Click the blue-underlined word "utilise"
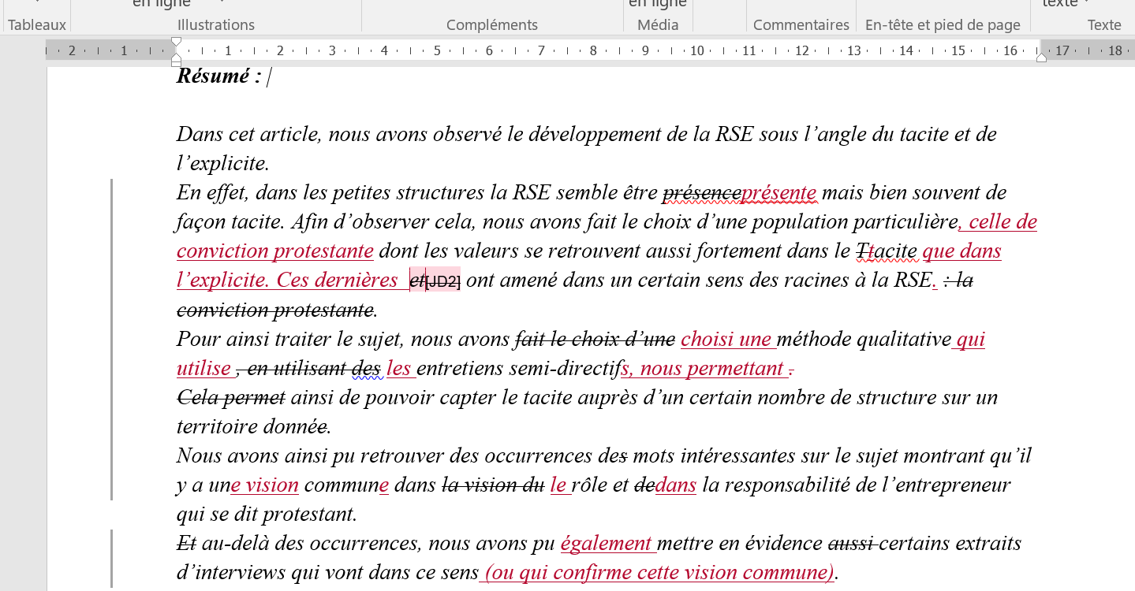This screenshot has height=591, width=1135. (x=203, y=369)
